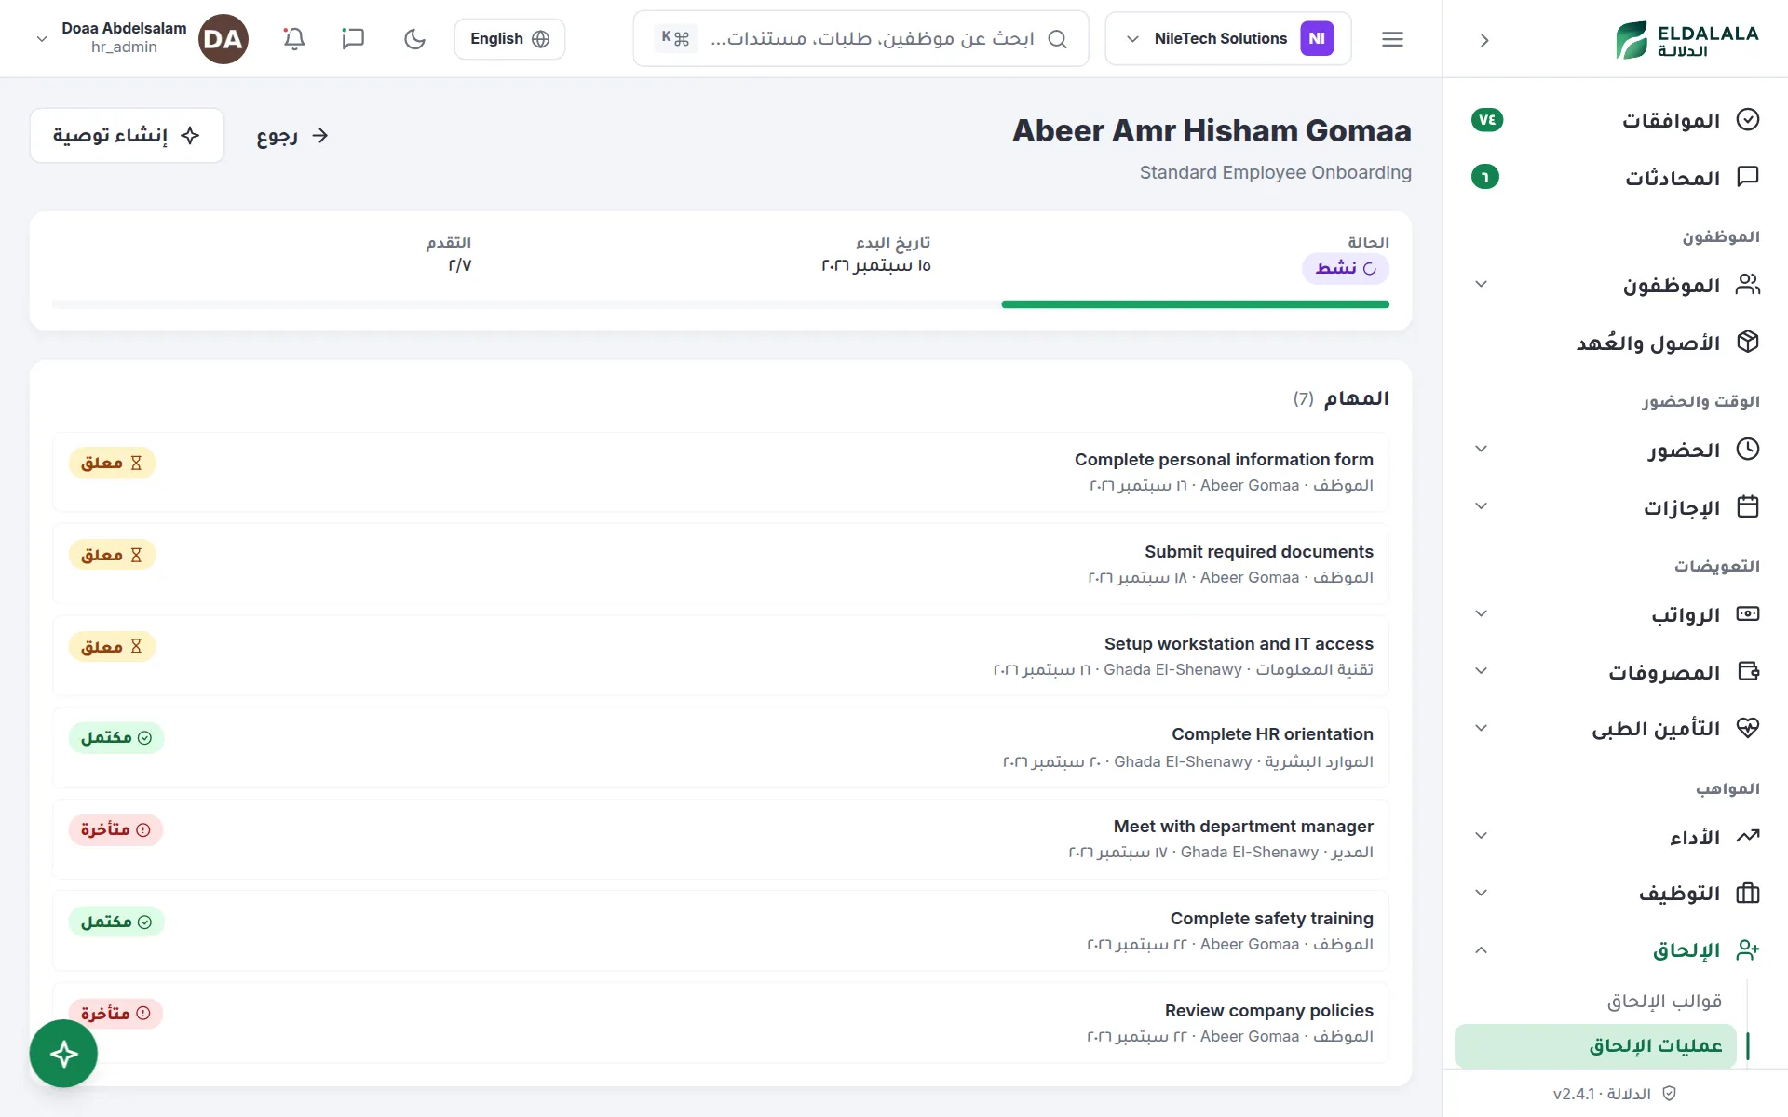Expand the الإجازات sidebar chevron

(x=1481, y=506)
